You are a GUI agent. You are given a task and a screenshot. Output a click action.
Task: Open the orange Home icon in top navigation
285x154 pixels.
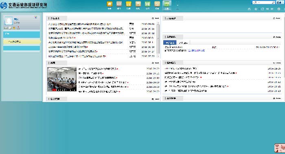[x=110, y=4]
